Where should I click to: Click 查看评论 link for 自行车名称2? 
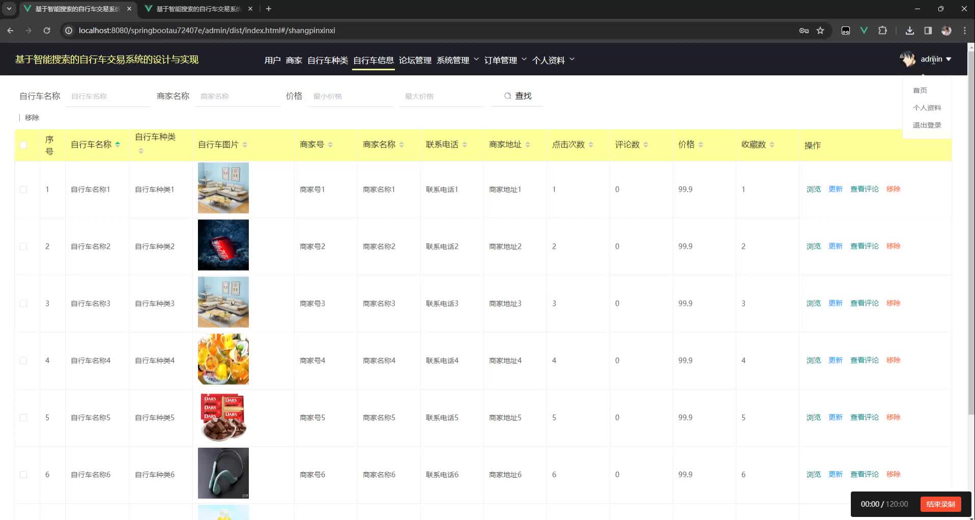864,246
